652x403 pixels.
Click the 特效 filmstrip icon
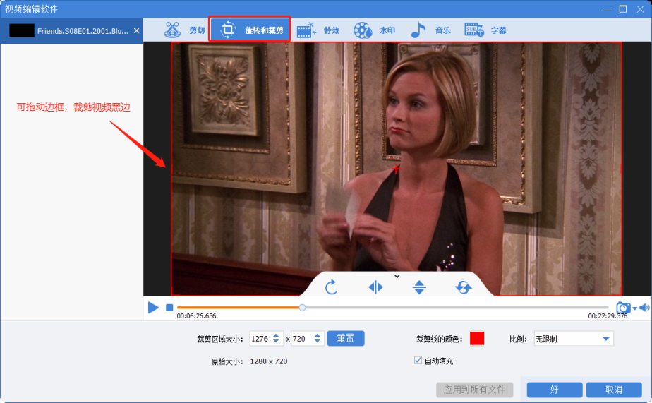(x=306, y=30)
